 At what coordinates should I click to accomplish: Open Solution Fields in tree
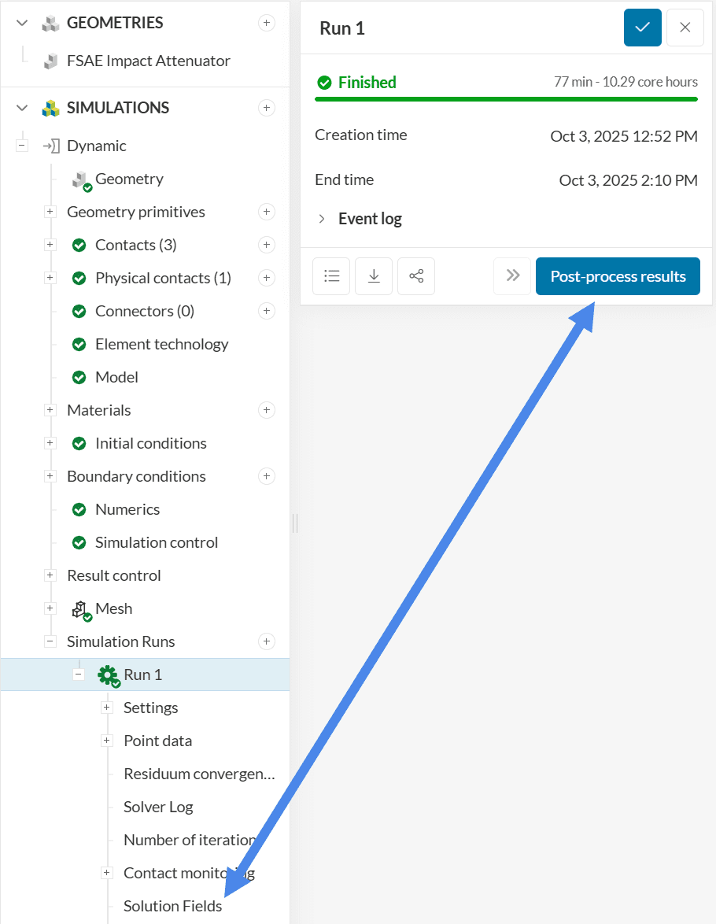click(172, 906)
